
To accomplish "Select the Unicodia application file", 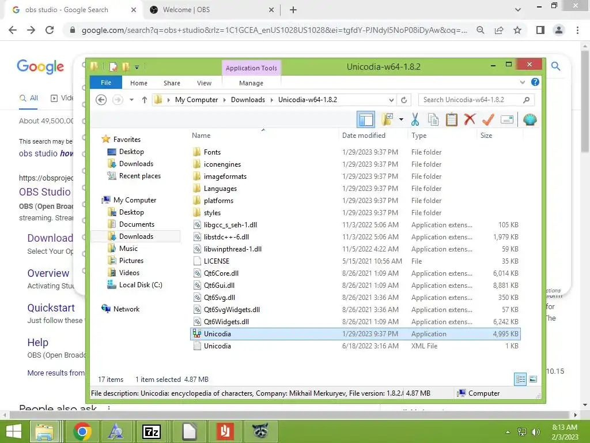I will [x=355, y=334].
